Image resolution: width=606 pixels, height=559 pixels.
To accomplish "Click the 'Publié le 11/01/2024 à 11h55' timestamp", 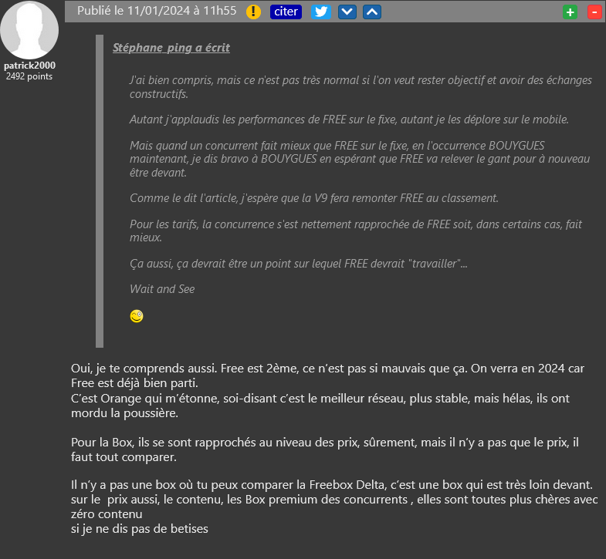I will [x=157, y=11].
